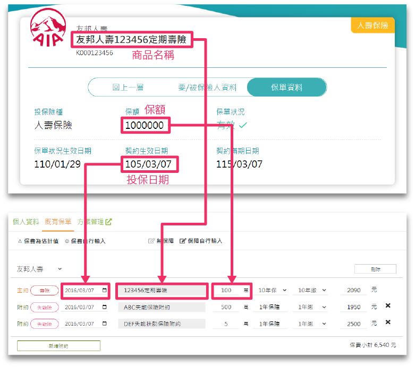
Task: Click the 123456定期壽險 product name field
Action: (162, 291)
